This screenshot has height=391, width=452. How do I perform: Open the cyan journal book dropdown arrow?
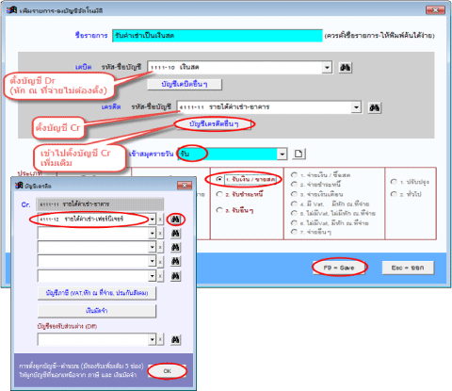pyautogui.click(x=282, y=154)
